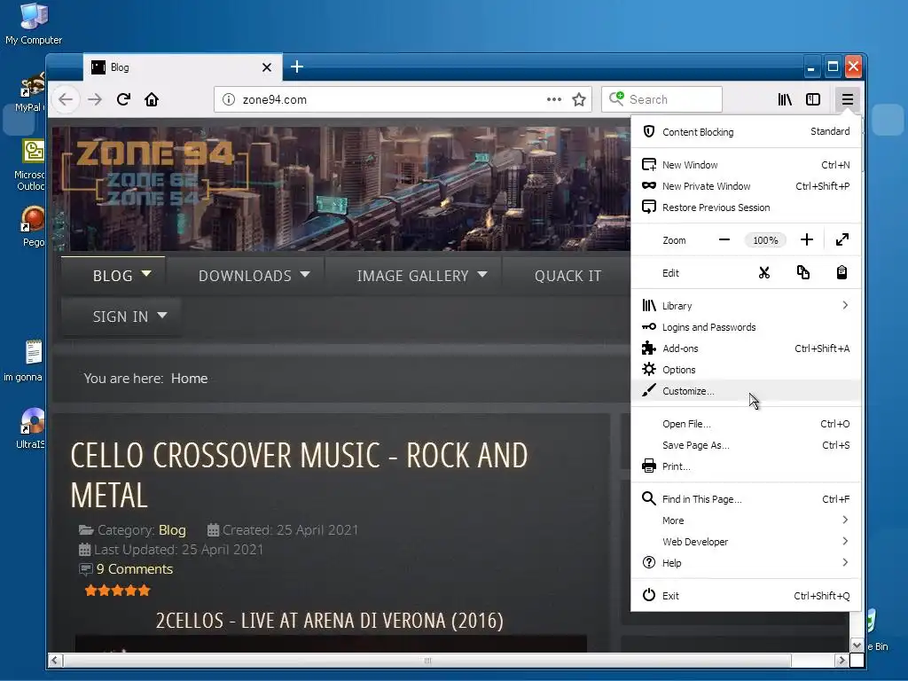Open page actions three-dot menu in address bar
This screenshot has height=681, width=908.
(x=554, y=99)
